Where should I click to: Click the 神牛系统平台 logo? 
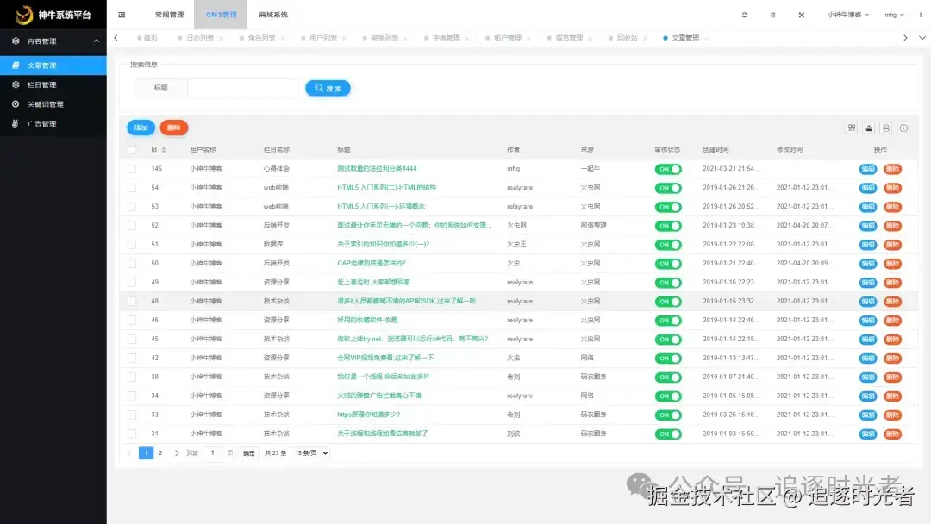[53, 15]
